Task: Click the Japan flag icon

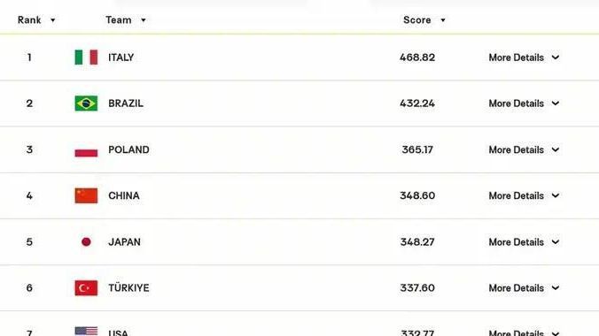Action: (86, 241)
